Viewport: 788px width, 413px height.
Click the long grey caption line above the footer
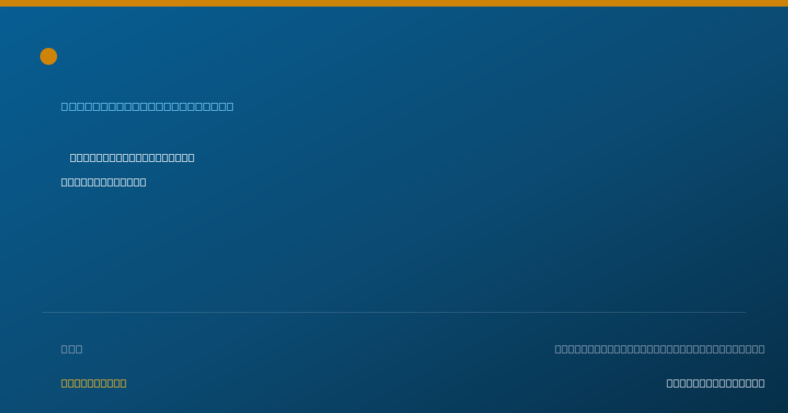click(659, 349)
